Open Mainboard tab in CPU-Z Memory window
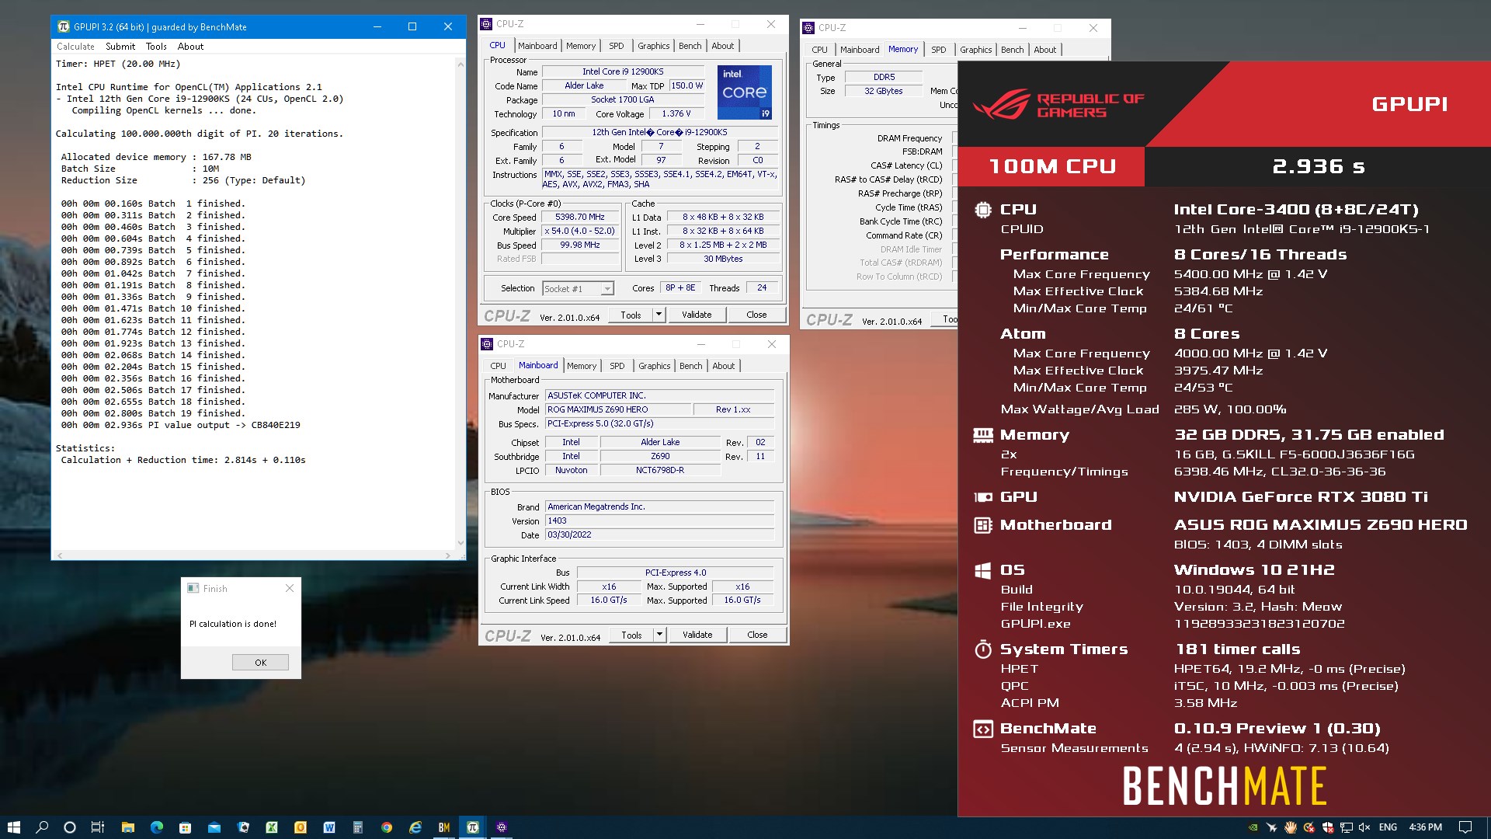This screenshot has width=1491, height=839. [860, 50]
